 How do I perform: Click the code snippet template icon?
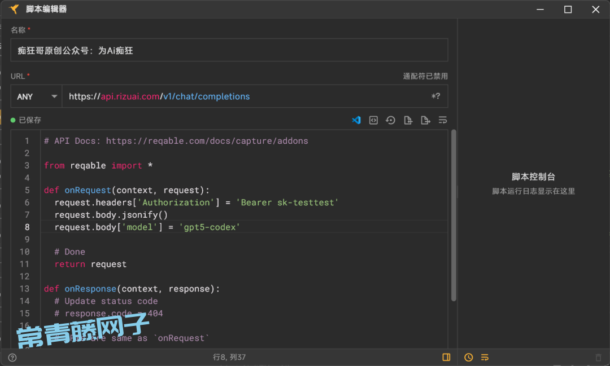373,120
